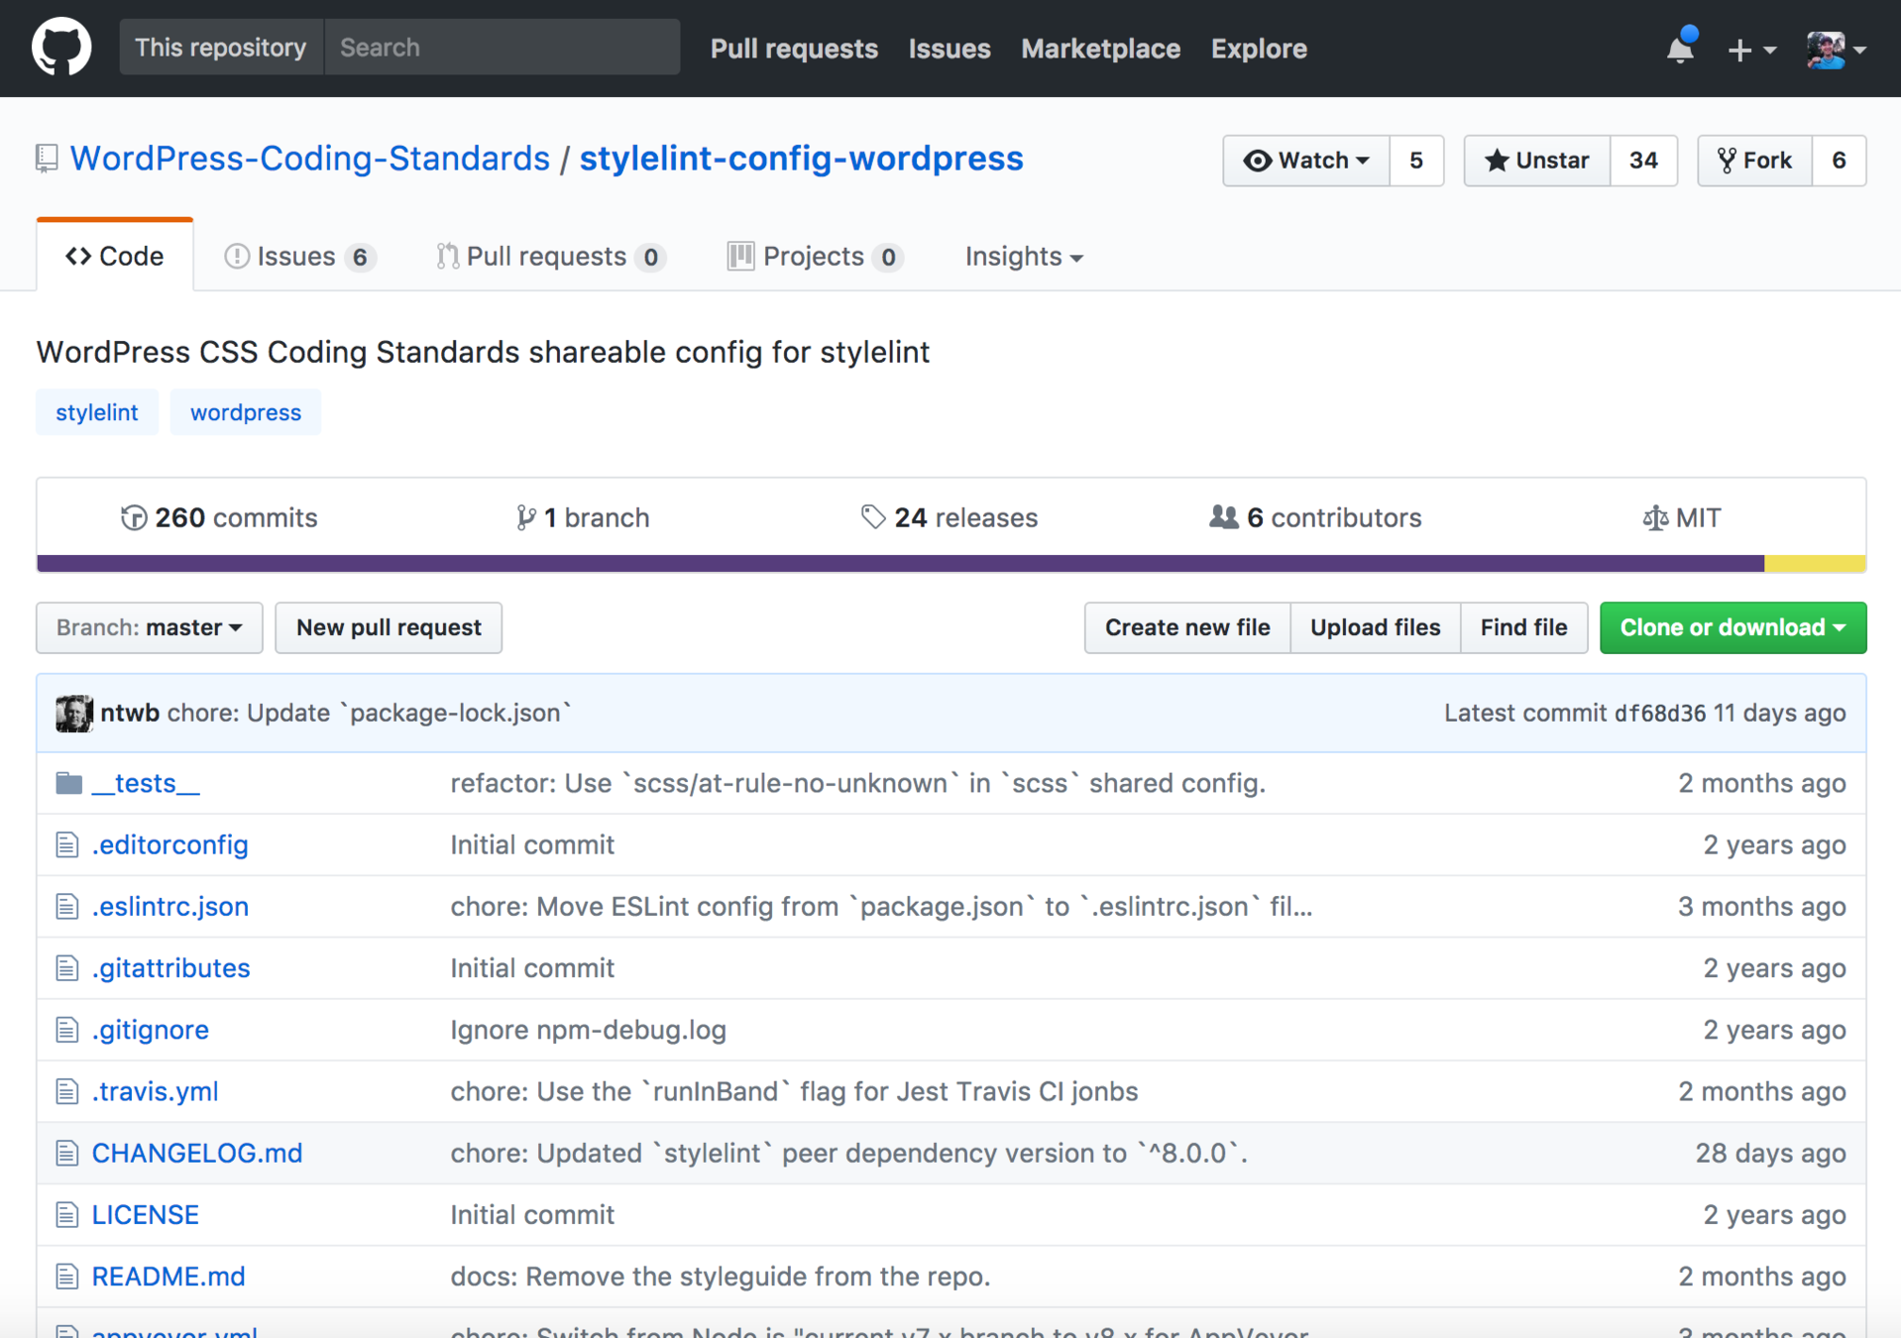Click the .gitattributes file icon
1901x1338 pixels.
click(x=66, y=967)
